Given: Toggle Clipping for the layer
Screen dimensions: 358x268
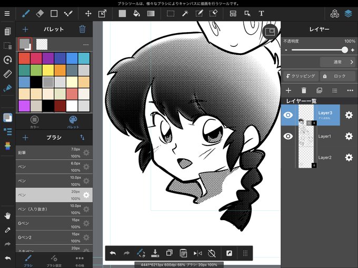Looking at the screenshot, I should click(301, 76).
